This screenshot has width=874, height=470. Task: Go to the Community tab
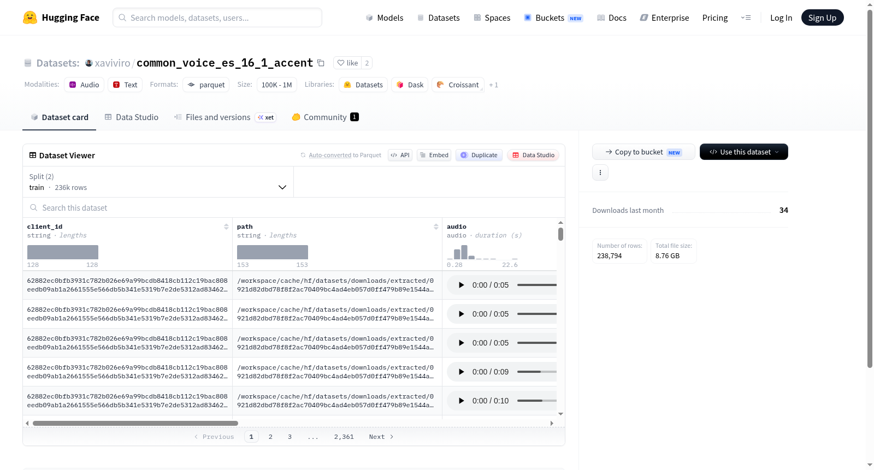326,117
